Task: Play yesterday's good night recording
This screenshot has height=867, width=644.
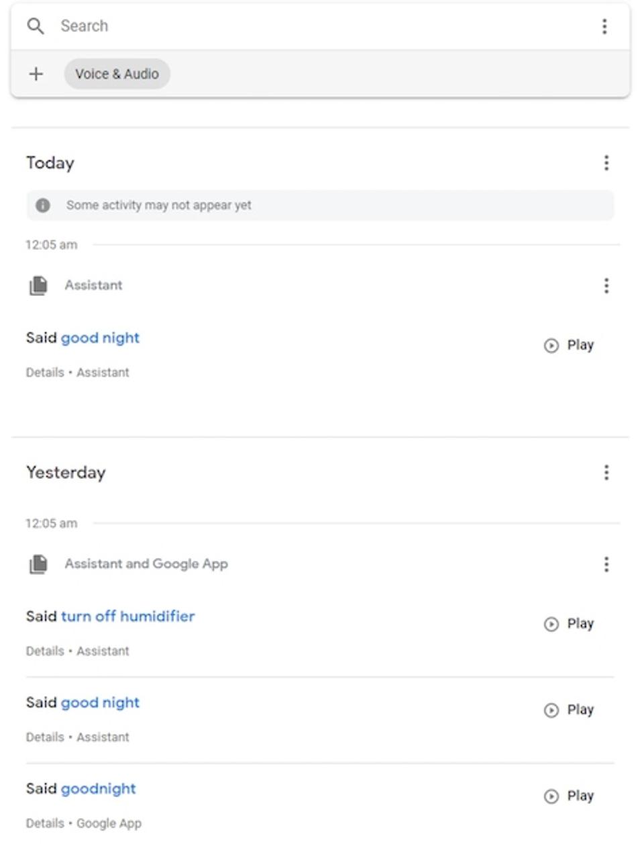Action: click(x=569, y=710)
